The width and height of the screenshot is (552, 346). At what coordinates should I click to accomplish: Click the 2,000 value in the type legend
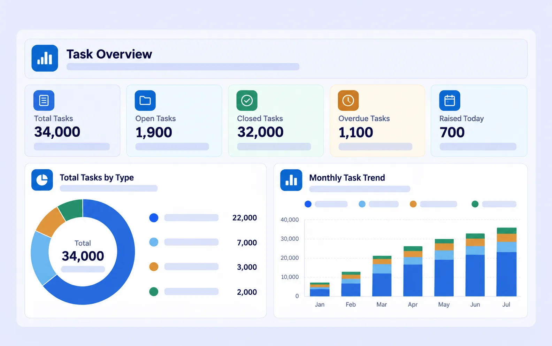point(247,292)
